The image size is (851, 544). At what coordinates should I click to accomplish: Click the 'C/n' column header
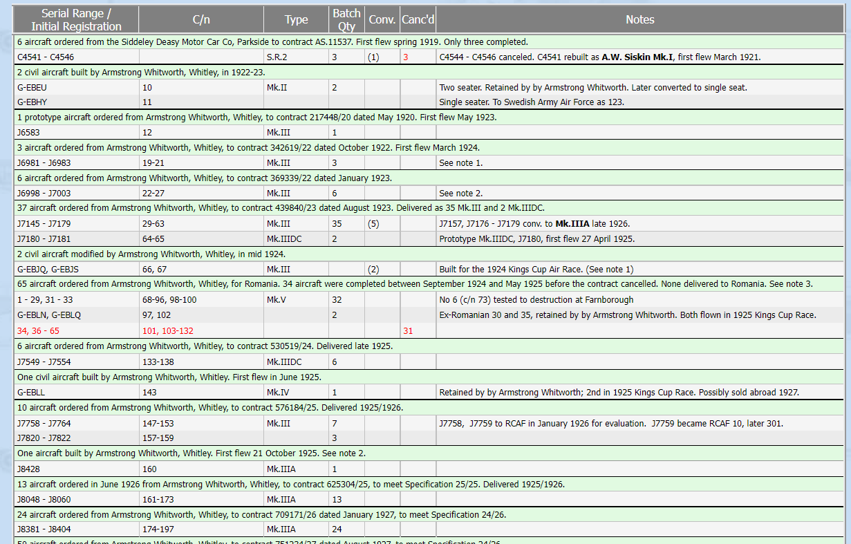[x=201, y=19]
